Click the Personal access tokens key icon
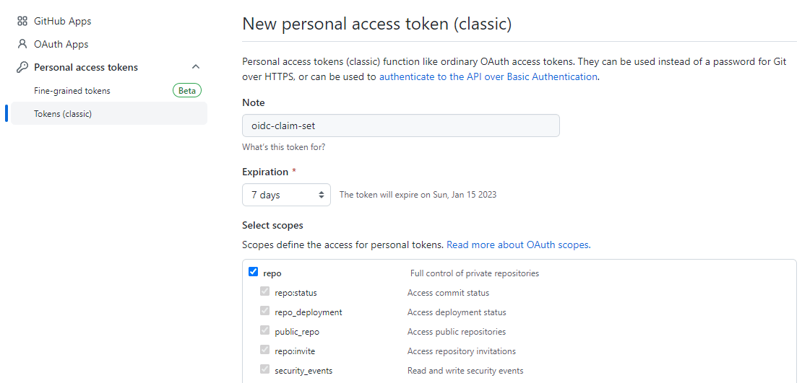802x383 pixels. (22, 67)
